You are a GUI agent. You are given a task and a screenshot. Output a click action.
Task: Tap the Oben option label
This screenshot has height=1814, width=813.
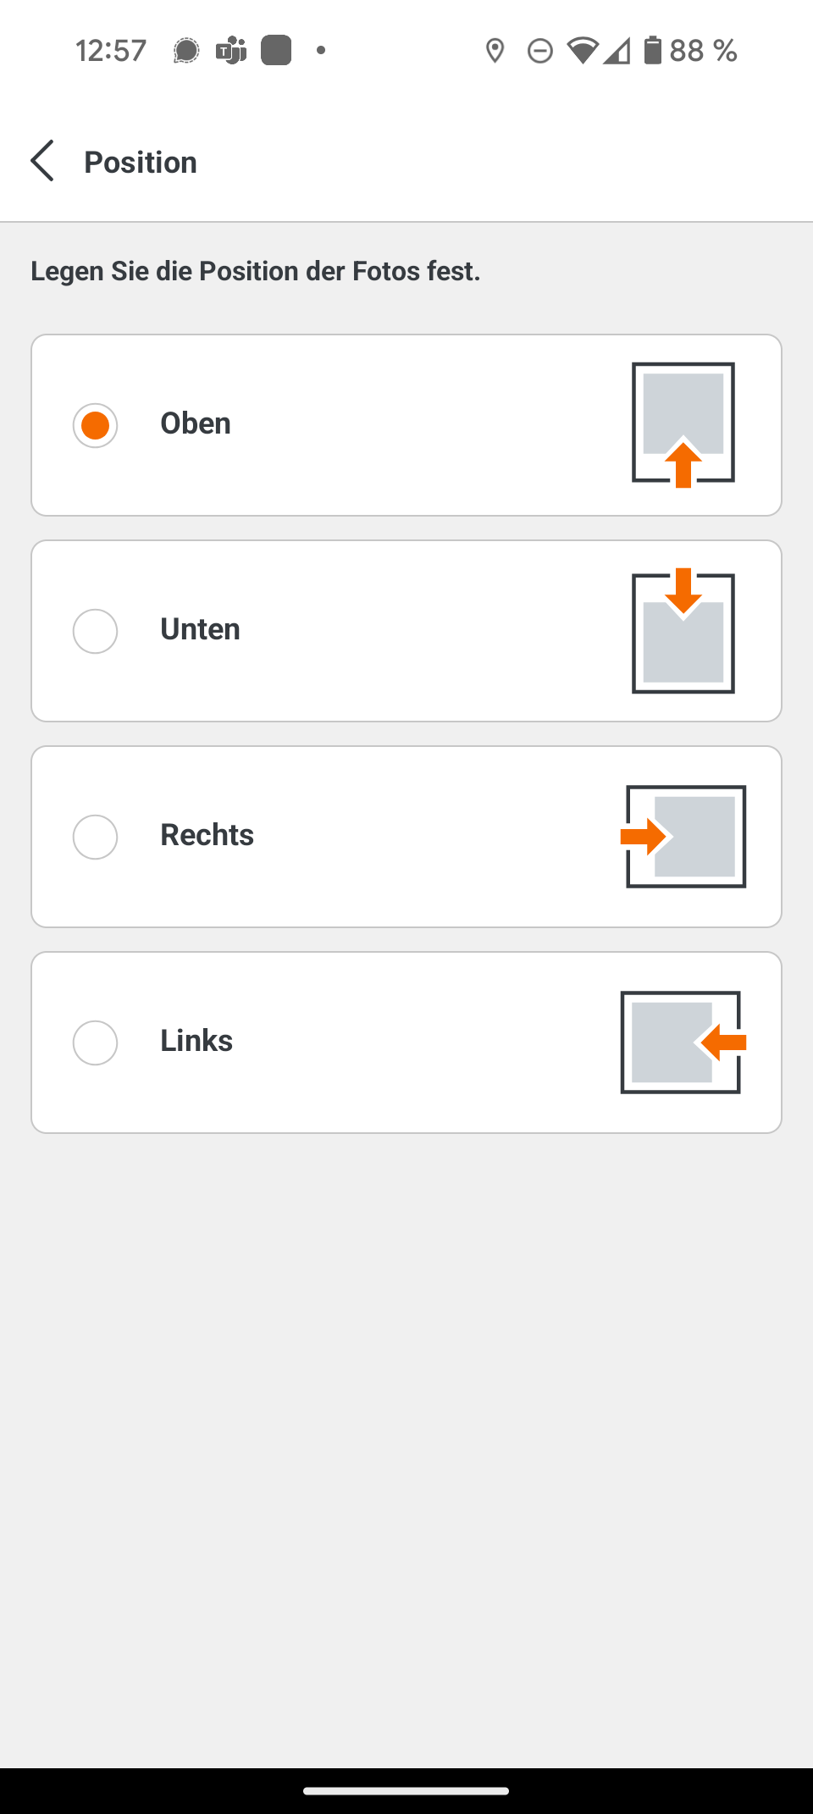(x=196, y=423)
